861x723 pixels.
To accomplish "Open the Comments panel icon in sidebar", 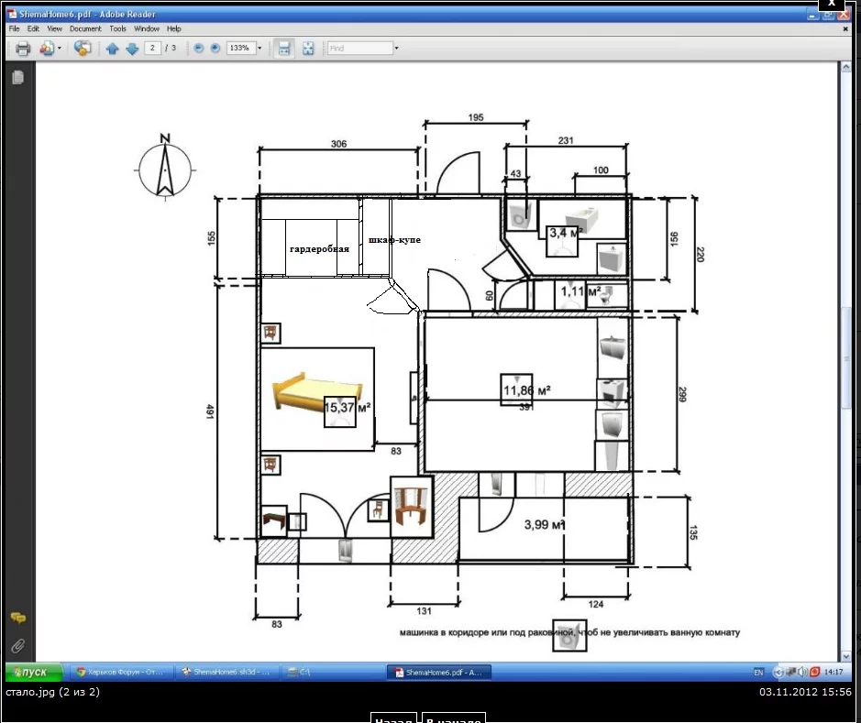I will pos(18,618).
